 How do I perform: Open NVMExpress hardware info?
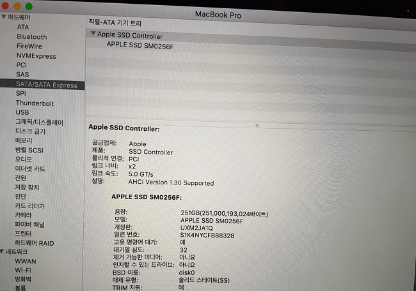pos(36,56)
